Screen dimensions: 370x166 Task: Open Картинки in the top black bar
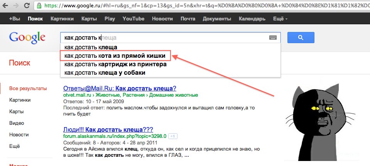click(62, 19)
